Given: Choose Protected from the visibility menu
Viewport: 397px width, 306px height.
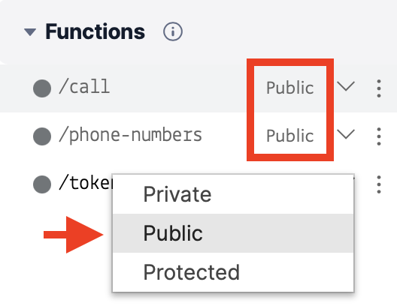Looking at the screenshot, I should (x=233, y=272).
